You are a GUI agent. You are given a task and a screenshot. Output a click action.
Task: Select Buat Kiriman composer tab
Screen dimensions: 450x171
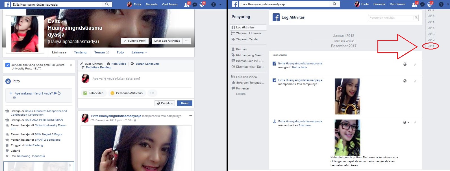[x=92, y=64]
